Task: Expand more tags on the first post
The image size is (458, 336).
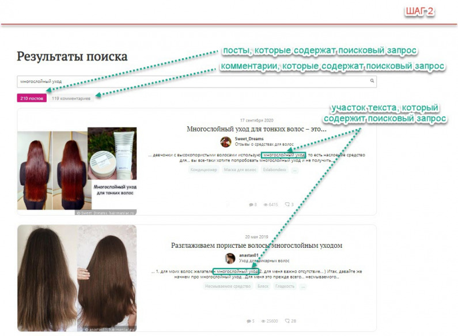Action: click(x=295, y=170)
